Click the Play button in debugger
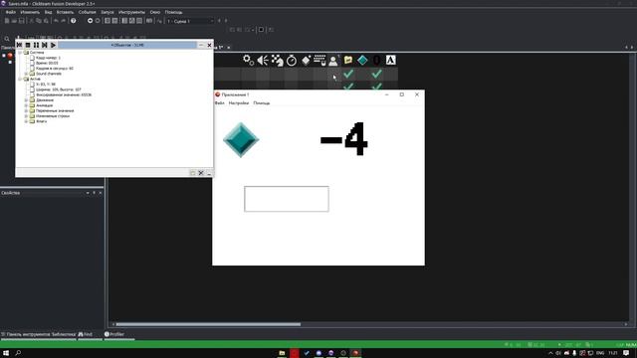 point(53,45)
